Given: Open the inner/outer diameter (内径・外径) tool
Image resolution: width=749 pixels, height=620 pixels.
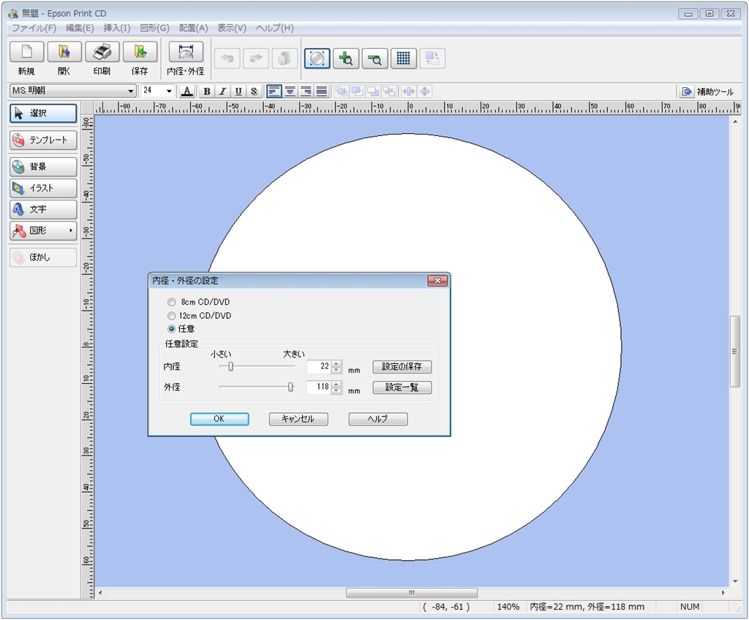Looking at the screenshot, I should [186, 52].
